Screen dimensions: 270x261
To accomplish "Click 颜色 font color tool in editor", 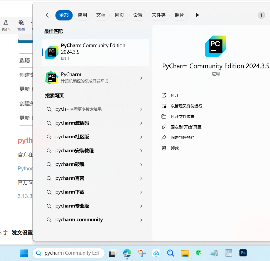I will (x=6, y=26).
